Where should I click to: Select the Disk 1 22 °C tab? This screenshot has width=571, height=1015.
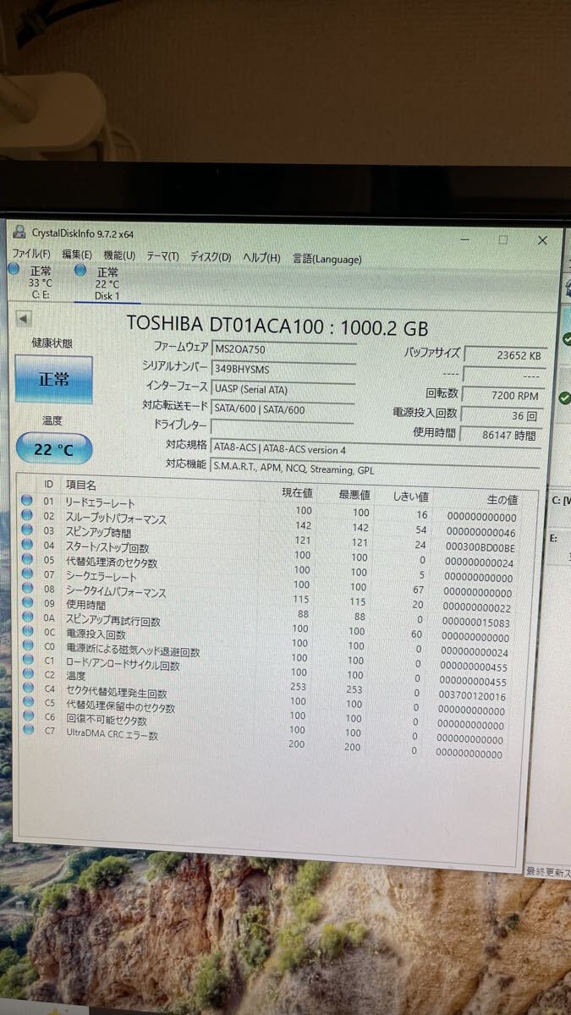point(107,284)
